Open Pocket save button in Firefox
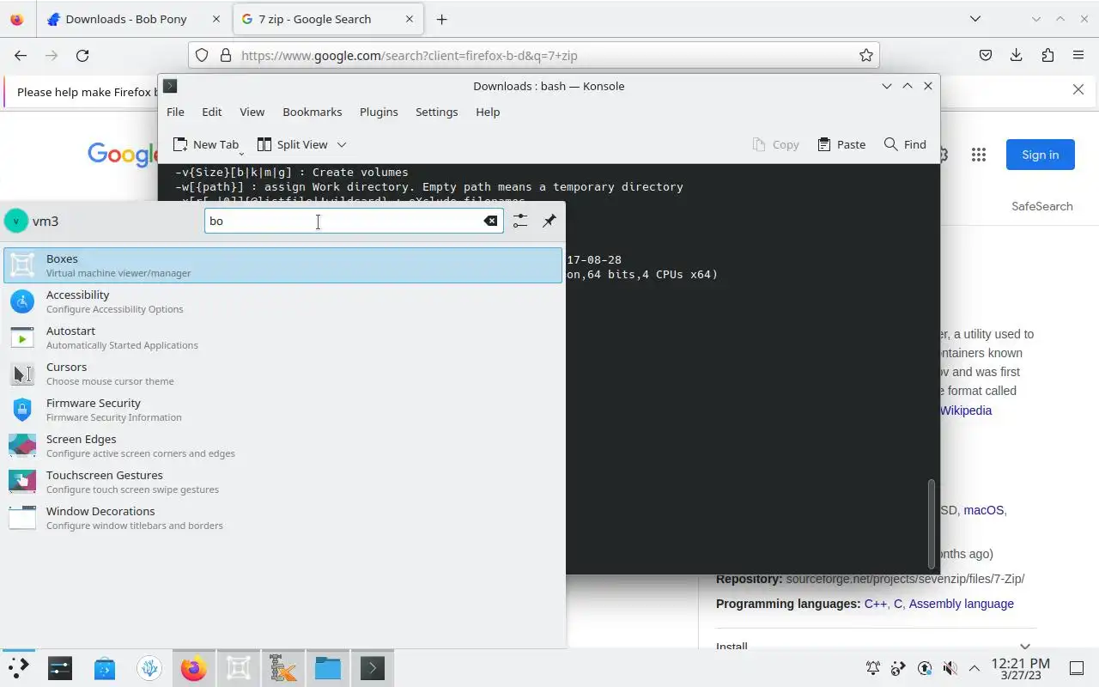 coord(986,55)
